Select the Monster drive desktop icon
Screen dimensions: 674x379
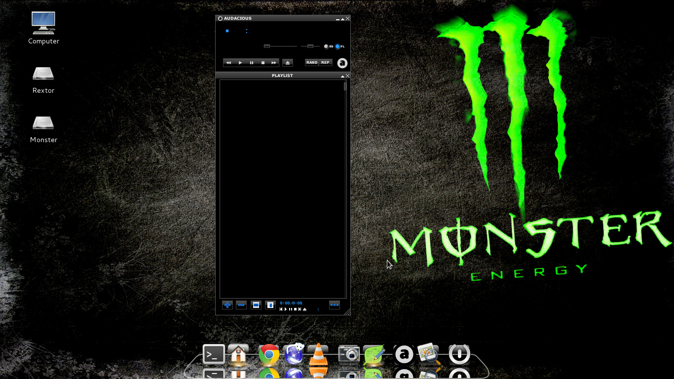(x=43, y=129)
